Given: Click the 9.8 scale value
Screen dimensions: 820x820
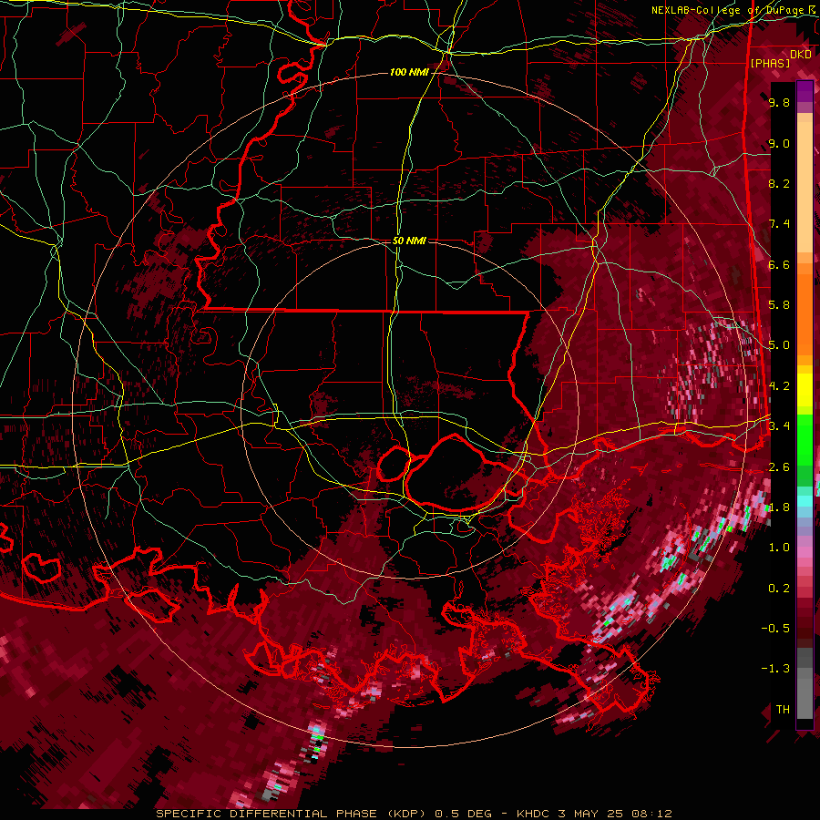Looking at the screenshot, I should click(x=779, y=102).
